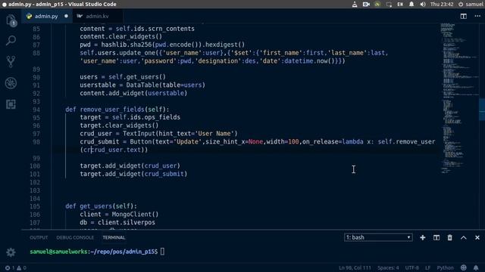
Task: Open system notification bell in top bar
Action: [x=411, y=5]
